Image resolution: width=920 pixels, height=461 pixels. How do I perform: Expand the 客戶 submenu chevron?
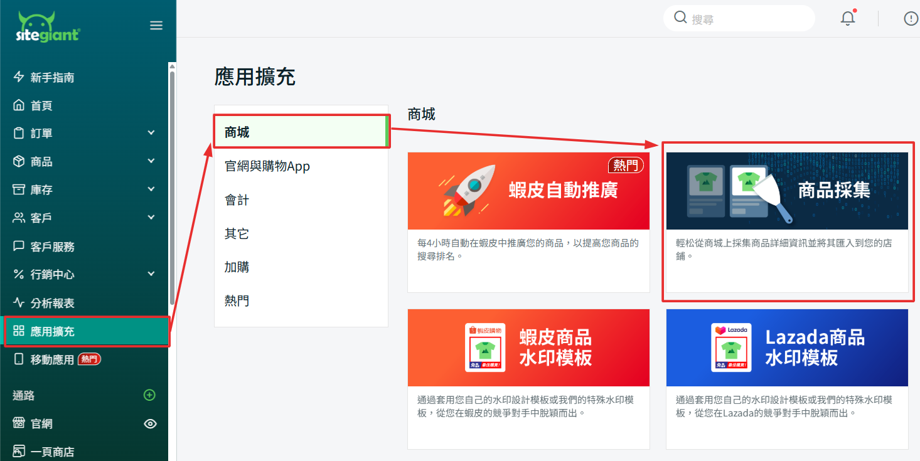tap(151, 218)
